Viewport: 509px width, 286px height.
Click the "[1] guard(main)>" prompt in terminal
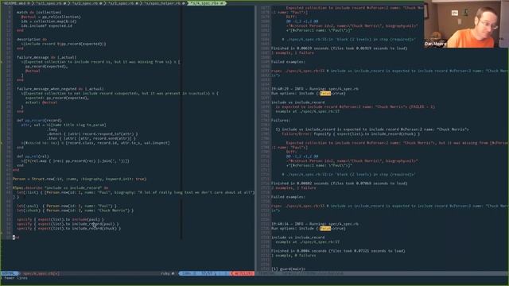coord(288,269)
